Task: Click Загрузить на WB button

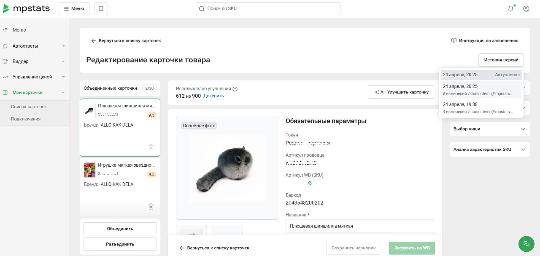Action: (x=412, y=248)
